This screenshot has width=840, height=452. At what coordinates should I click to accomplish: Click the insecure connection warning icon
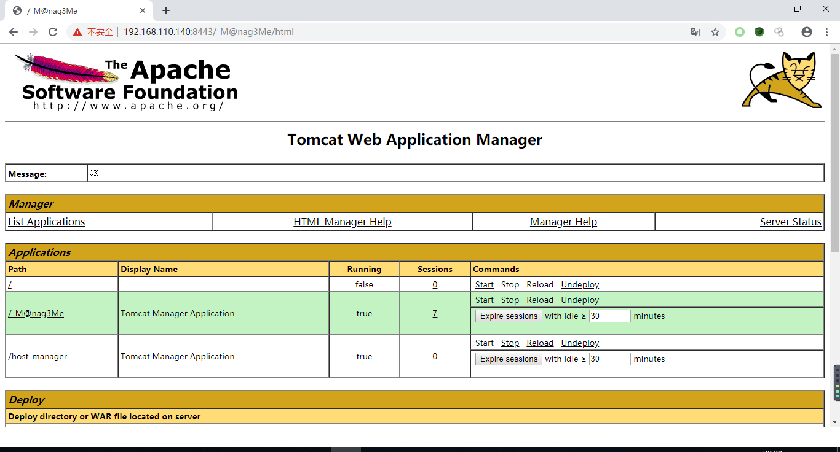[77, 32]
